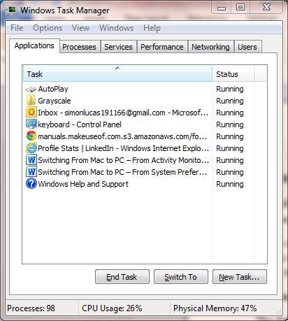The height and width of the screenshot is (321, 288).
Task: Switch to the Performance tab
Action: tap(162, 47)
